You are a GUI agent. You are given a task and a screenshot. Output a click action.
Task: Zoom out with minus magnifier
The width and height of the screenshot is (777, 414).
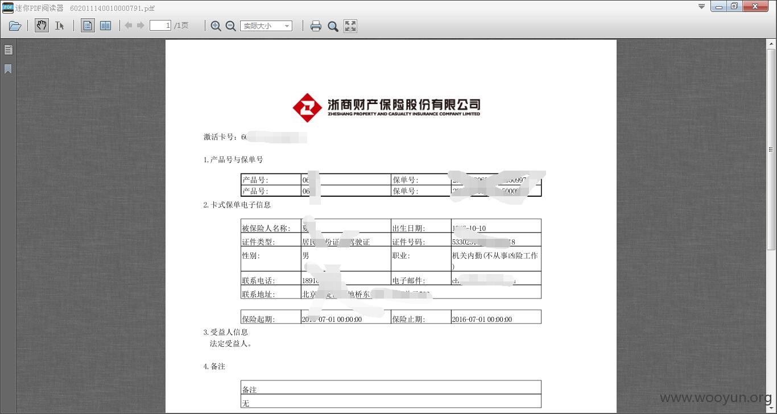click(x=230, y=26)
